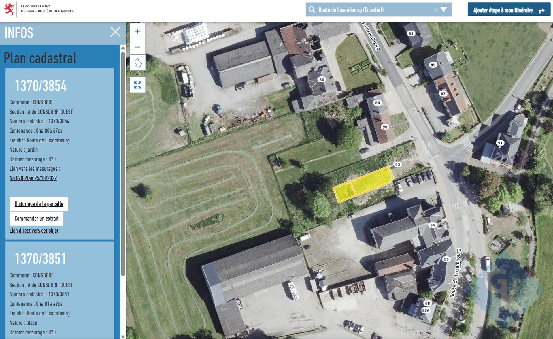553x339 pixels.
Task: Add step to my itinerary
Action: pos(509,10)
